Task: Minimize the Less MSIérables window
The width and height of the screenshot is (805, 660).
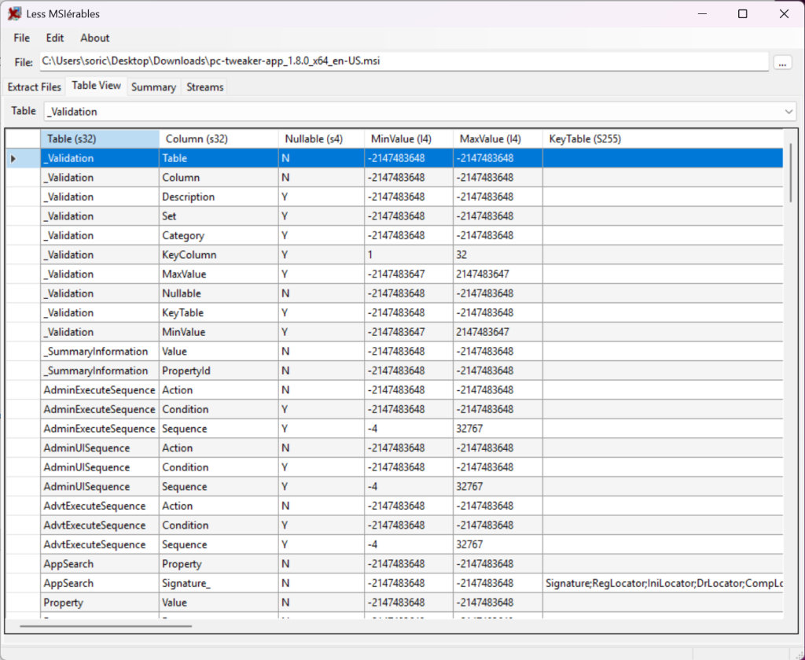Action: tap(702, 14)
